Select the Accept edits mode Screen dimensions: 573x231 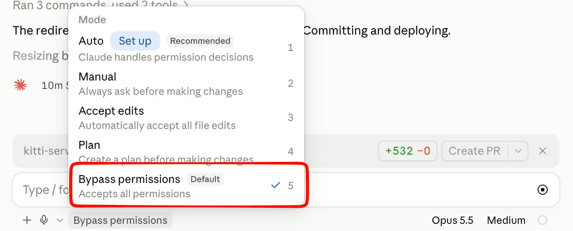pyautogui.click(x=186, y=118)
